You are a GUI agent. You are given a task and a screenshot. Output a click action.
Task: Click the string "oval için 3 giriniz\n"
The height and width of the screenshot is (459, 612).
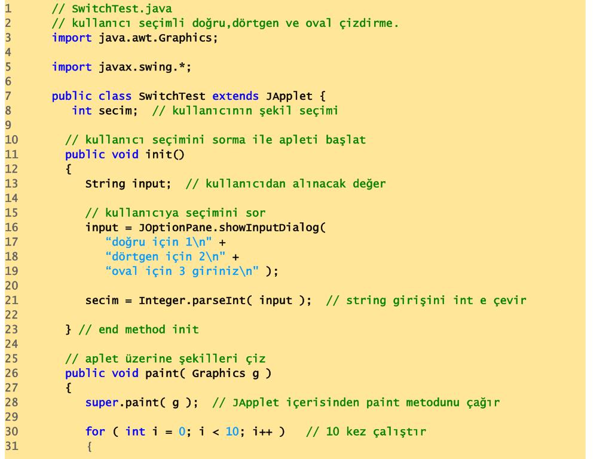click(182, 271)
